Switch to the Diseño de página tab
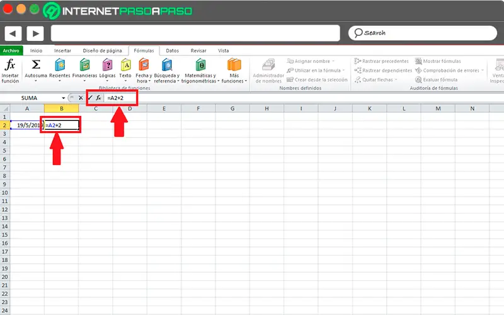Image resolution: width=504 pixels, height=315 pixels. click(x=102, y=50)
